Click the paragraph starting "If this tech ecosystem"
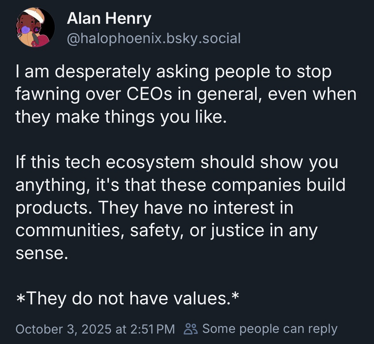The height and width of the screenshot is (344, 374). point(180,207)
